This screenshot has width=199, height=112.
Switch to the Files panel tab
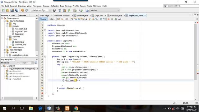tap(13, 15)
